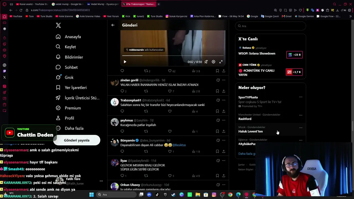Open more options for Rashford trend
The height and width of the screenshot is (199, 354).
tap(301, 115)
